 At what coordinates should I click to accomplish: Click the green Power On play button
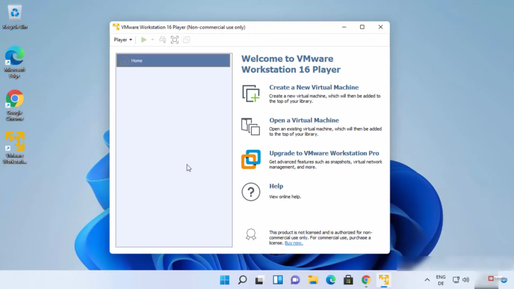tap(144, 40)
